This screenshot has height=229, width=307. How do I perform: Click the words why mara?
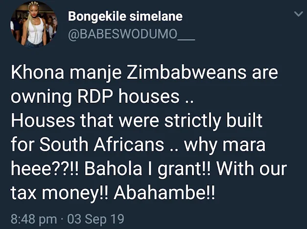click(x=225, y=146)
